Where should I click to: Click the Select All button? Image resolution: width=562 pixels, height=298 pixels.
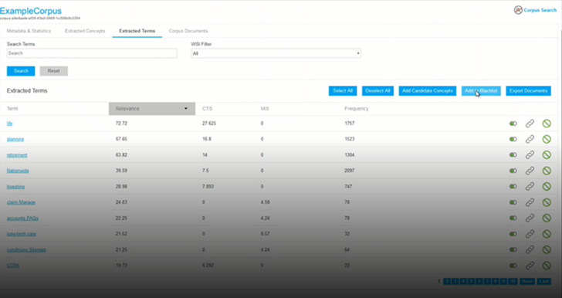343,91
